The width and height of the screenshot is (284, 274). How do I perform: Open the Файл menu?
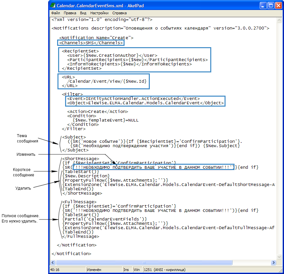coord(55,13)
